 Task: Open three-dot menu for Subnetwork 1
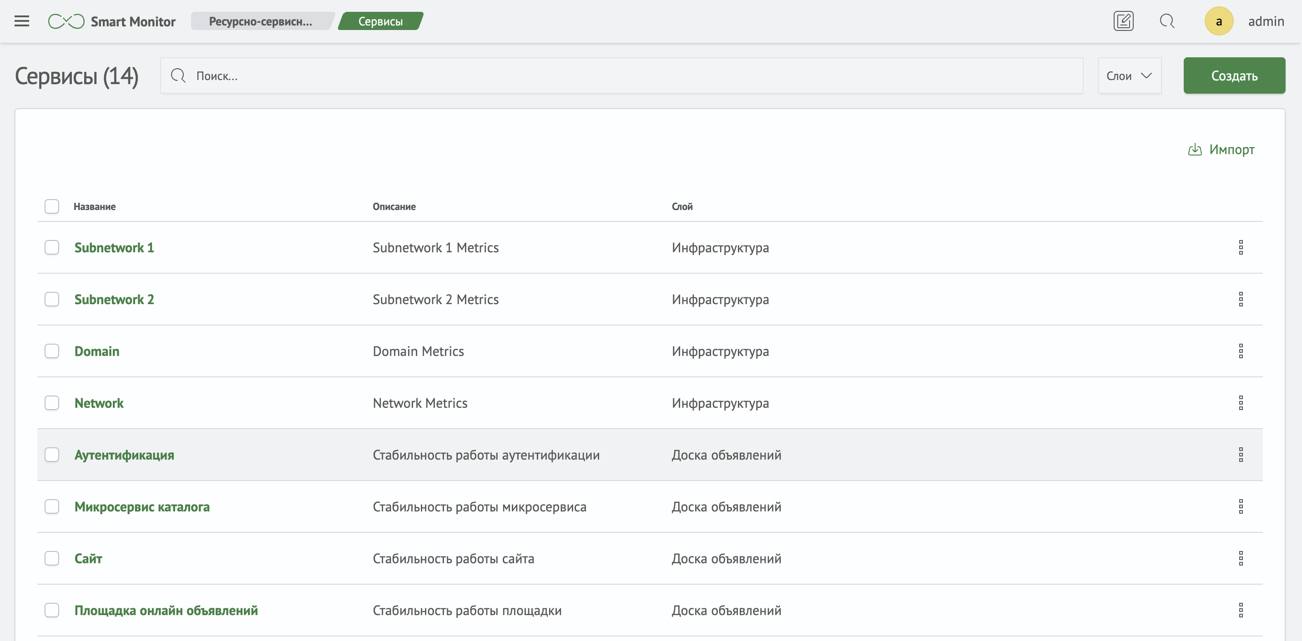point(1240,247)
